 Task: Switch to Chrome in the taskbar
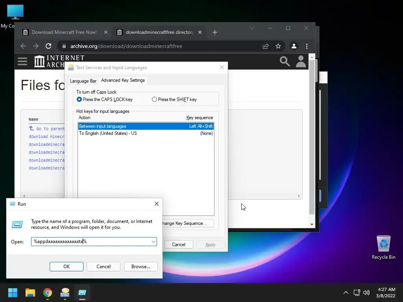pyautogui.click(x=48, y=293)
